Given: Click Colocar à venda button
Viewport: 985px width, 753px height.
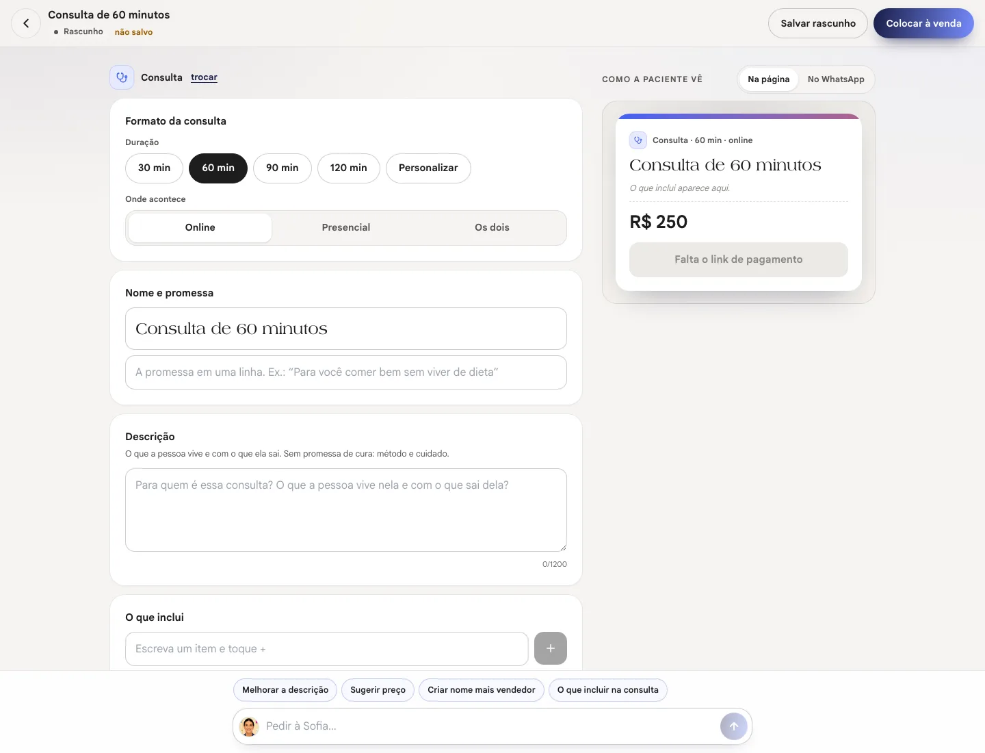Looking at the screenshot, I should tap(923, 23).
